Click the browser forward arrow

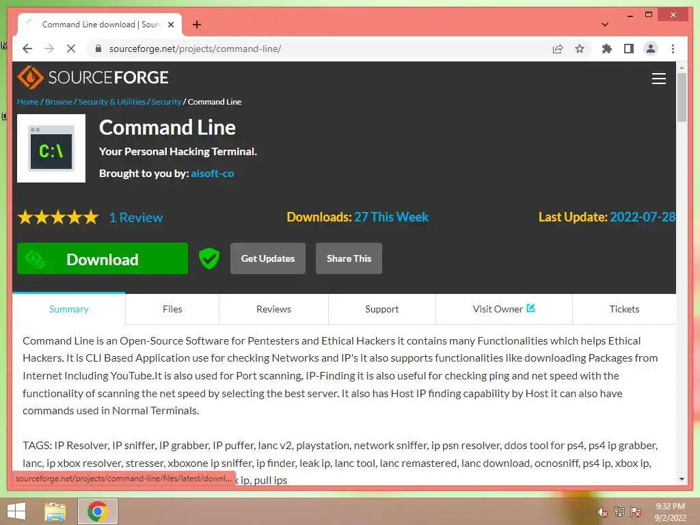point(49,49)
